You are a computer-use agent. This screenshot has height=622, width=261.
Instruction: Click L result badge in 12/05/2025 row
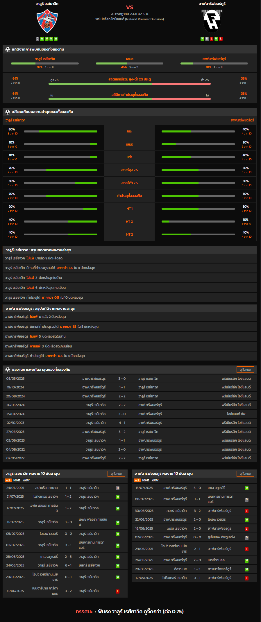(x=247, y=578)
